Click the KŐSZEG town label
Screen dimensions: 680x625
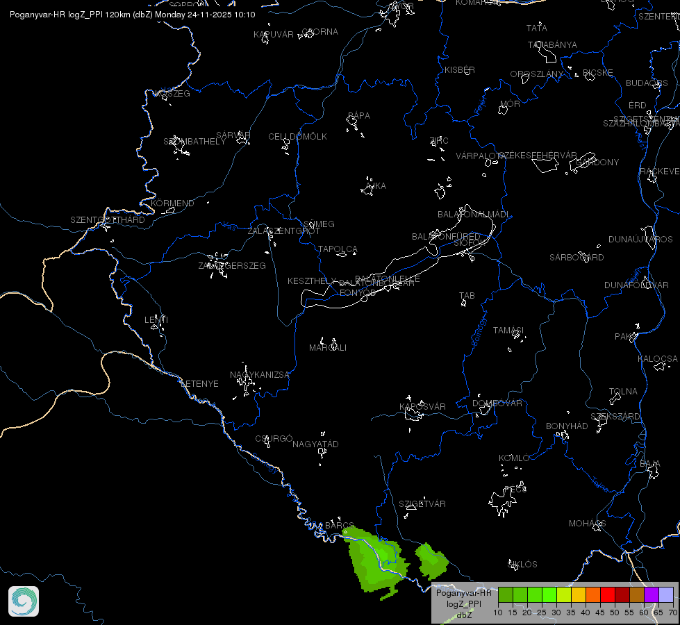click(x=172, y=94)
